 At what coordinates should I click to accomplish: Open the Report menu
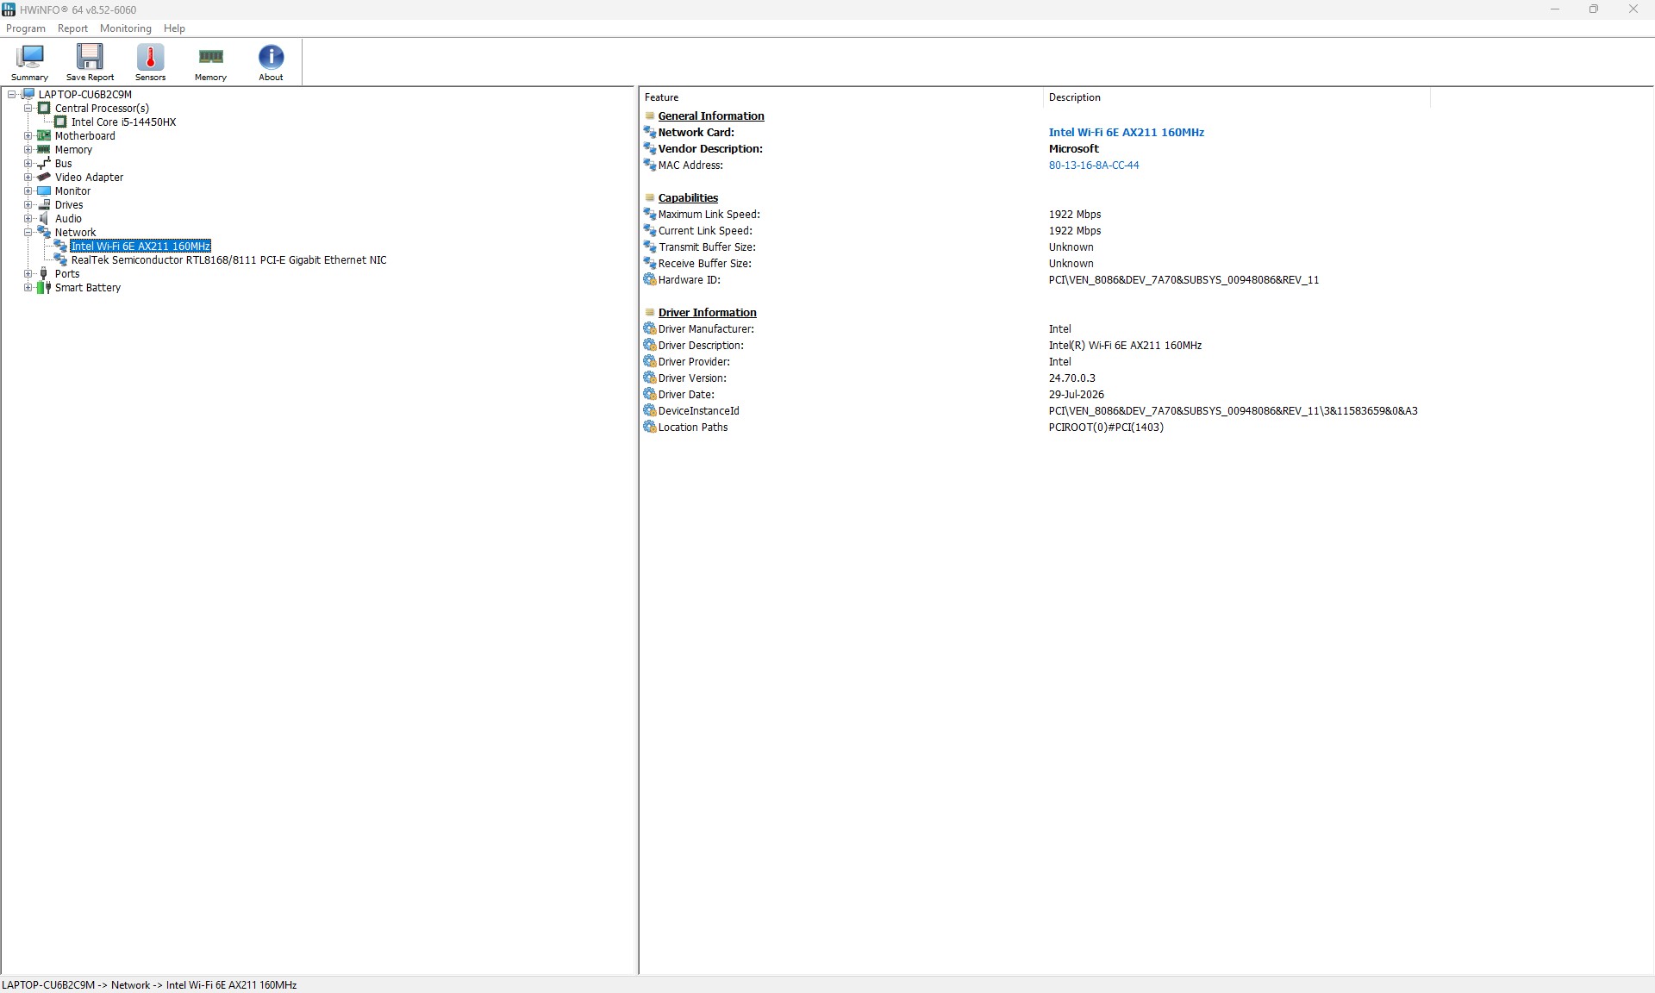click(72, 28)
